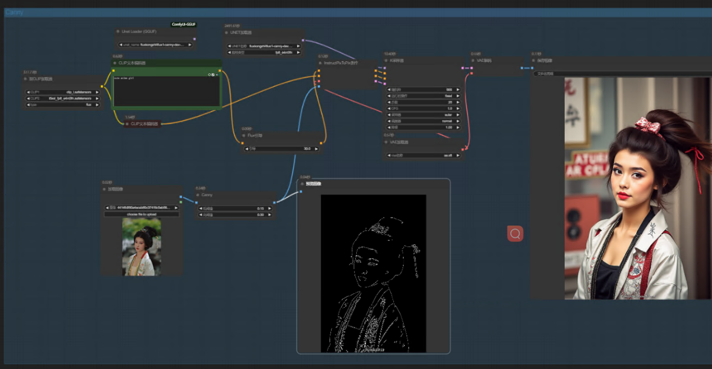Increase Canny low threshold with right arrow

click(269, 208)
